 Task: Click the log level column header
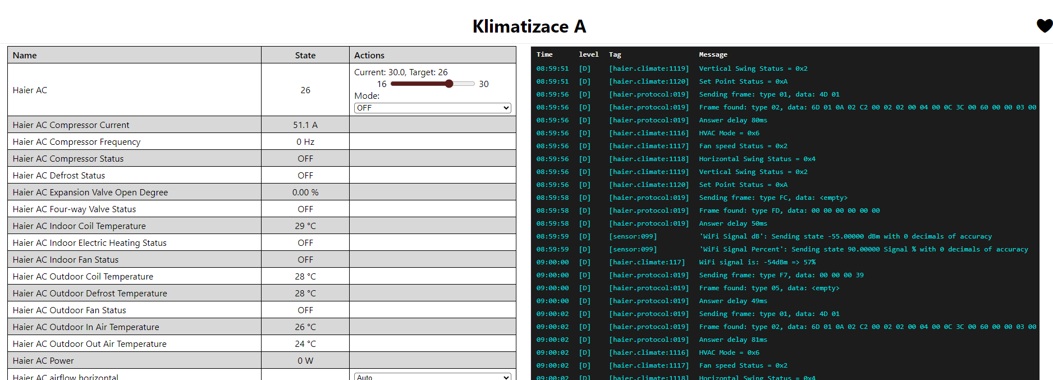point(589,54)
